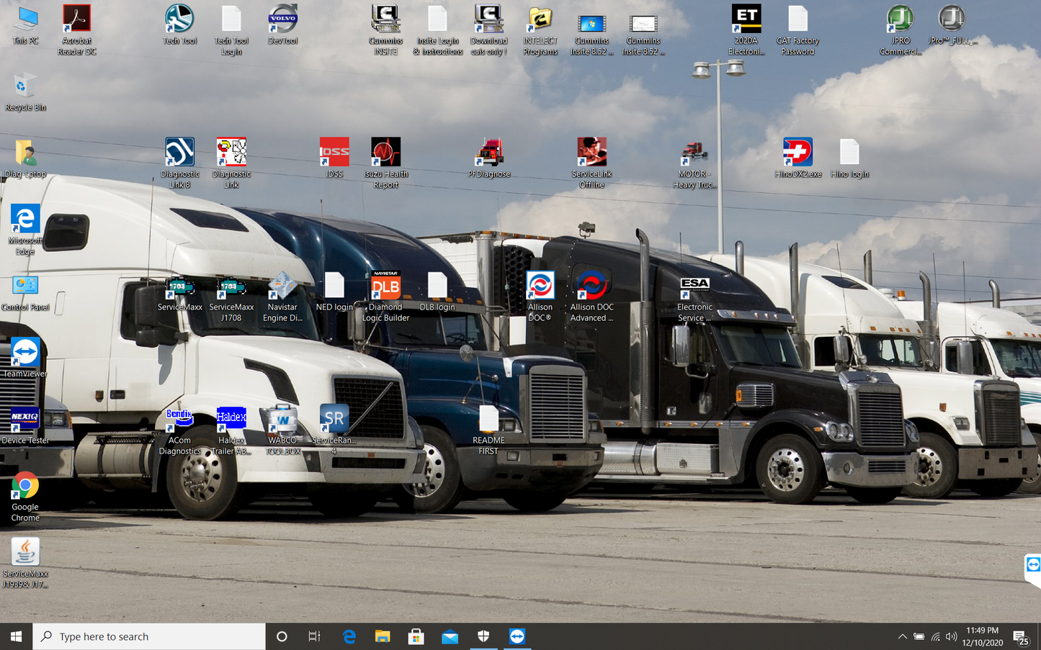Open Cummins INSITE shortcut
This screenshot has width=1041, height=650.
point(385,30)
